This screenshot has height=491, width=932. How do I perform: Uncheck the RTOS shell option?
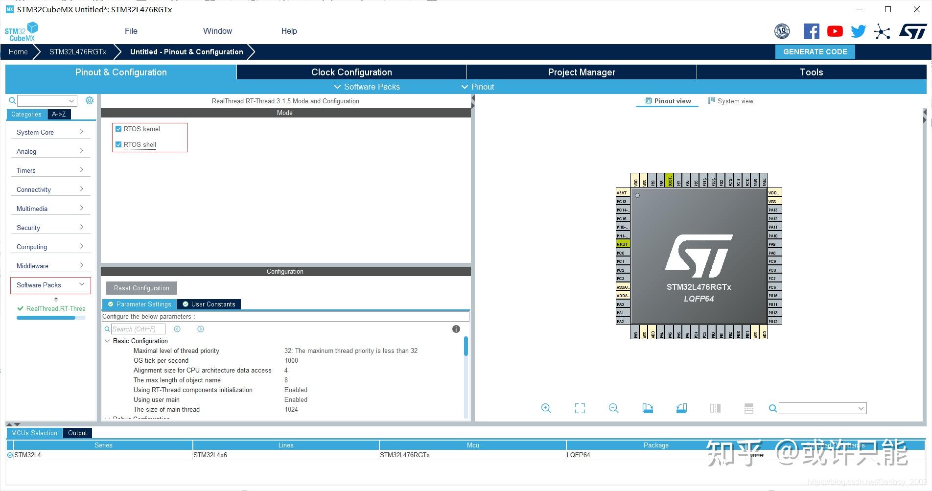118,144
